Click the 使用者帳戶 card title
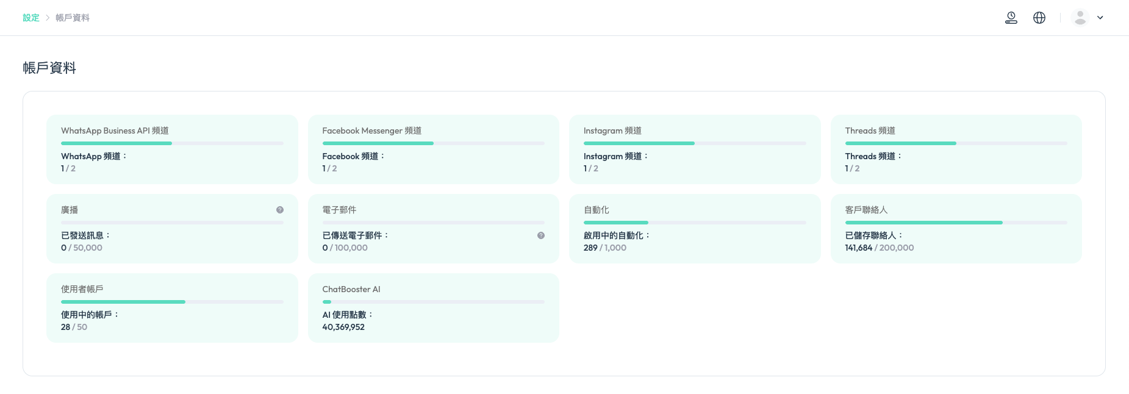The height and width of the screenshot is (394, 1129). (82, 289)
